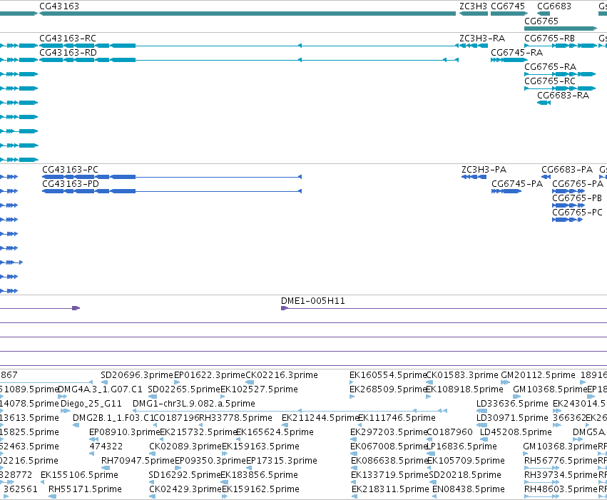Select the EP17315.3prime EST label

point(282,461)
